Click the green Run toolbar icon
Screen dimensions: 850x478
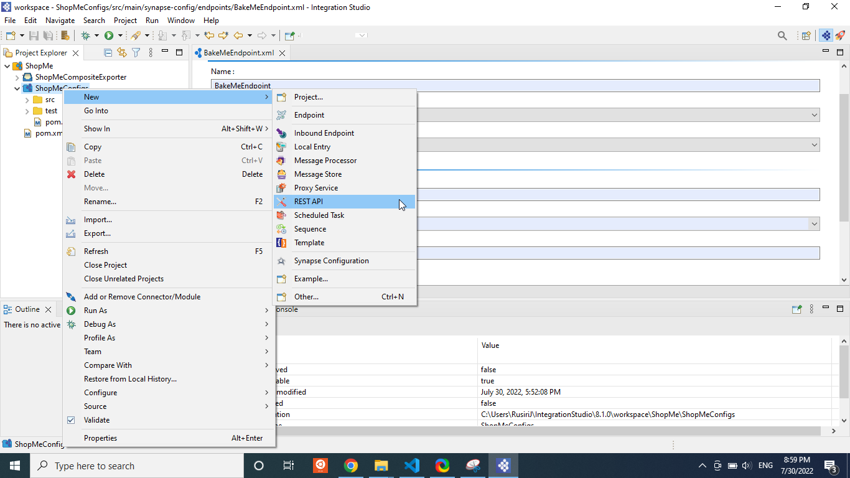tap(109, 36)
